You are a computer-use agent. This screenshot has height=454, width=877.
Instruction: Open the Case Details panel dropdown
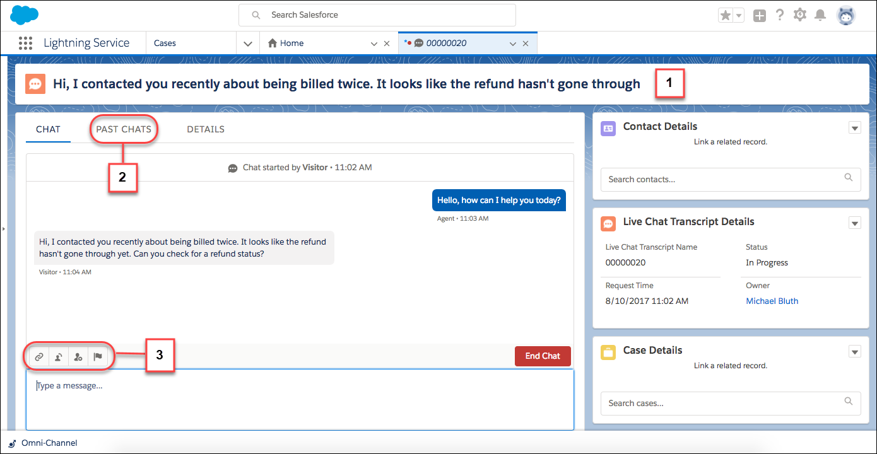[855, 351]
